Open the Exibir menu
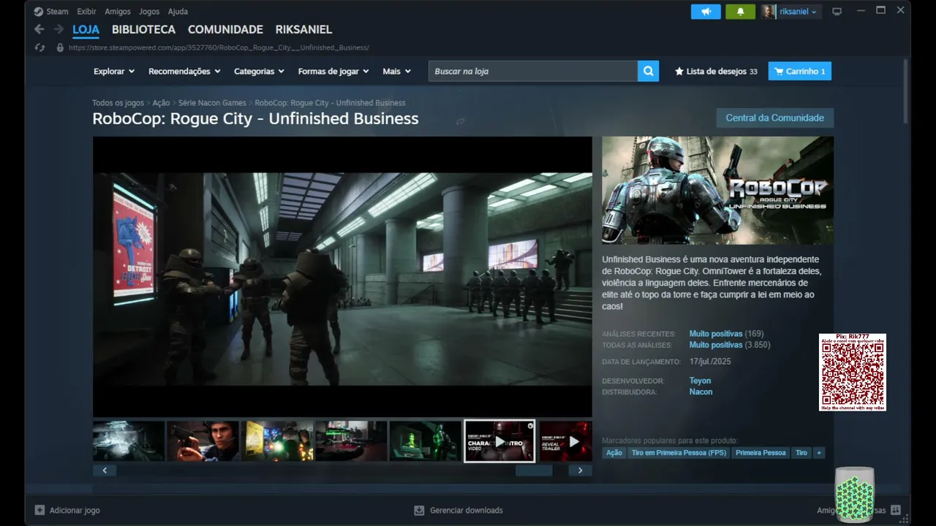 [86, 12]
